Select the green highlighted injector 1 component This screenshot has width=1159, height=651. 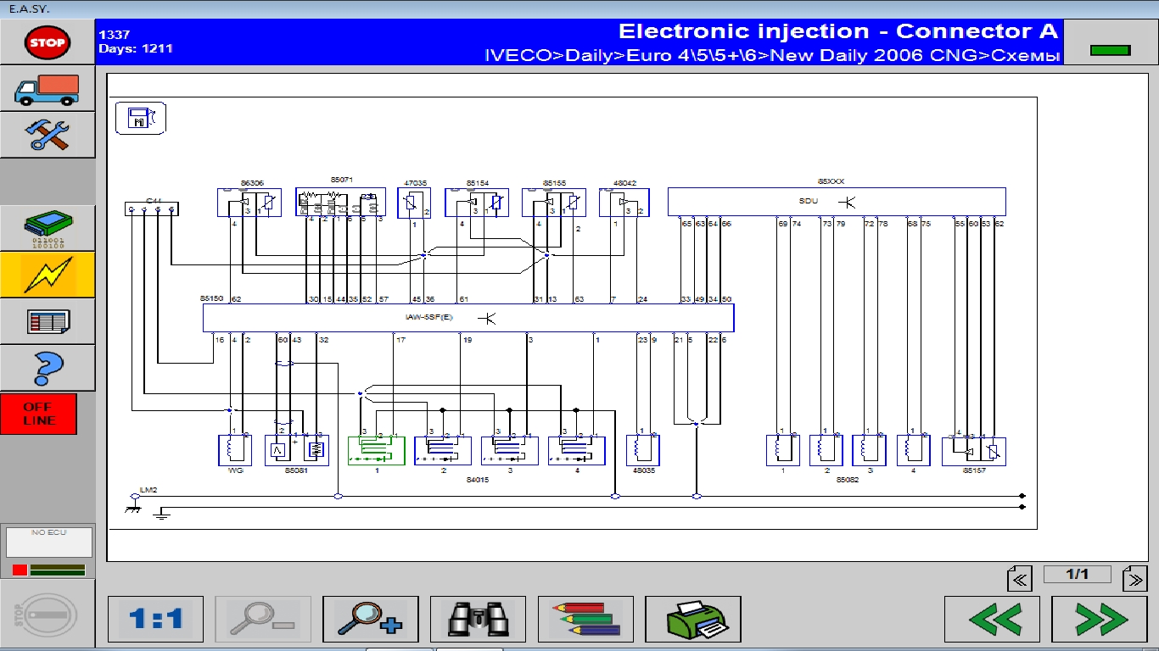click(x=377, y=451)
